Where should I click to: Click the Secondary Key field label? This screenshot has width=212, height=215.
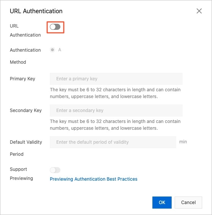(26, 111)
